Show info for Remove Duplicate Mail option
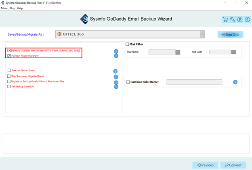The height and width of the screenshot is (170, 252). (116, 51)
